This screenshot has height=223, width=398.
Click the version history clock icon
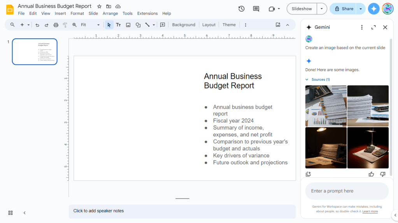click(241, 9)
